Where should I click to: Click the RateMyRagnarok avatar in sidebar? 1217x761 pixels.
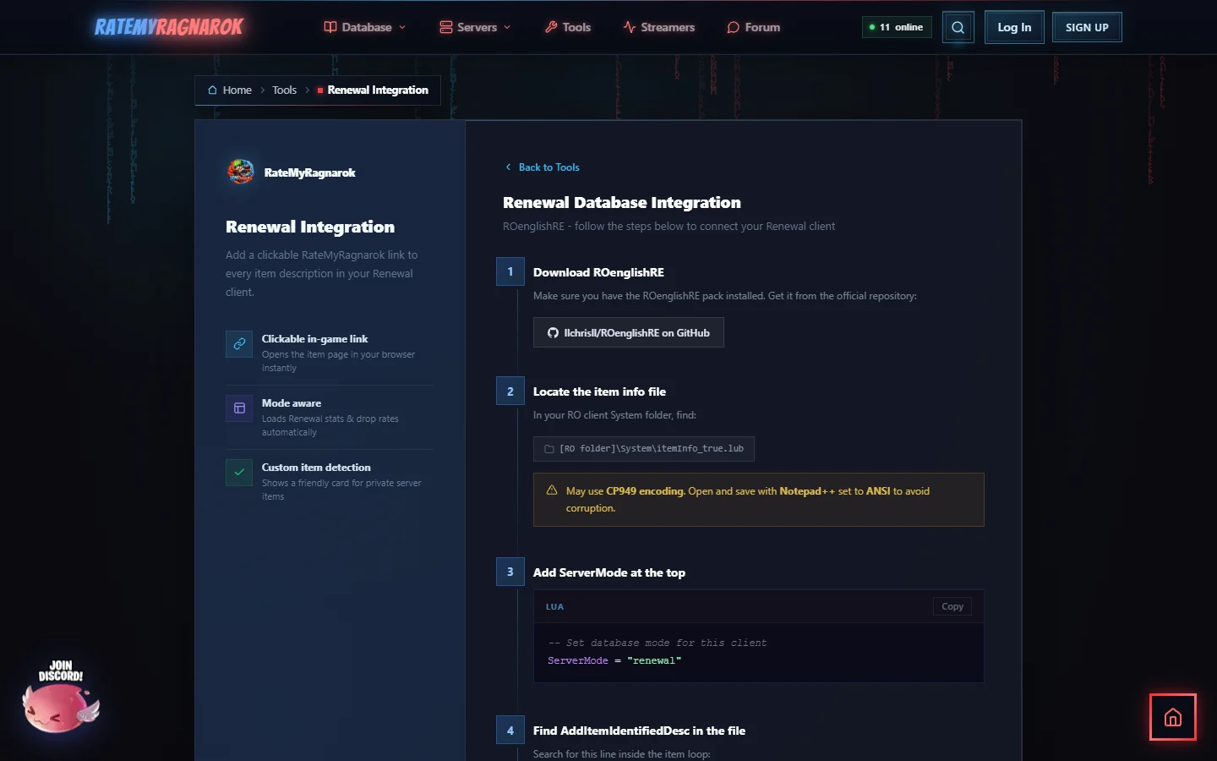(x=241, y=172)
